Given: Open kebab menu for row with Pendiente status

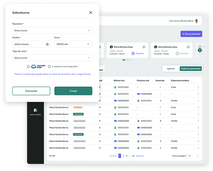Looking at the screenshot, I should (x=198, y=107).
